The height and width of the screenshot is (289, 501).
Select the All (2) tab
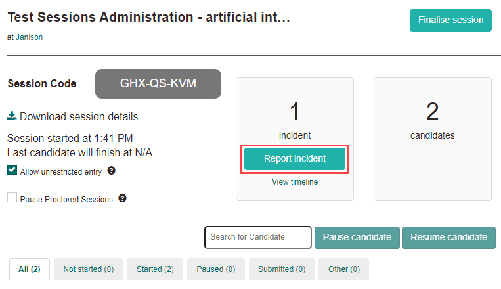30,269
